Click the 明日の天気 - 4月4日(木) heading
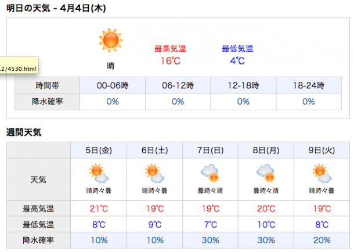Image resolution: width=354 pixels, height=252 pixels. coord(56,8)
